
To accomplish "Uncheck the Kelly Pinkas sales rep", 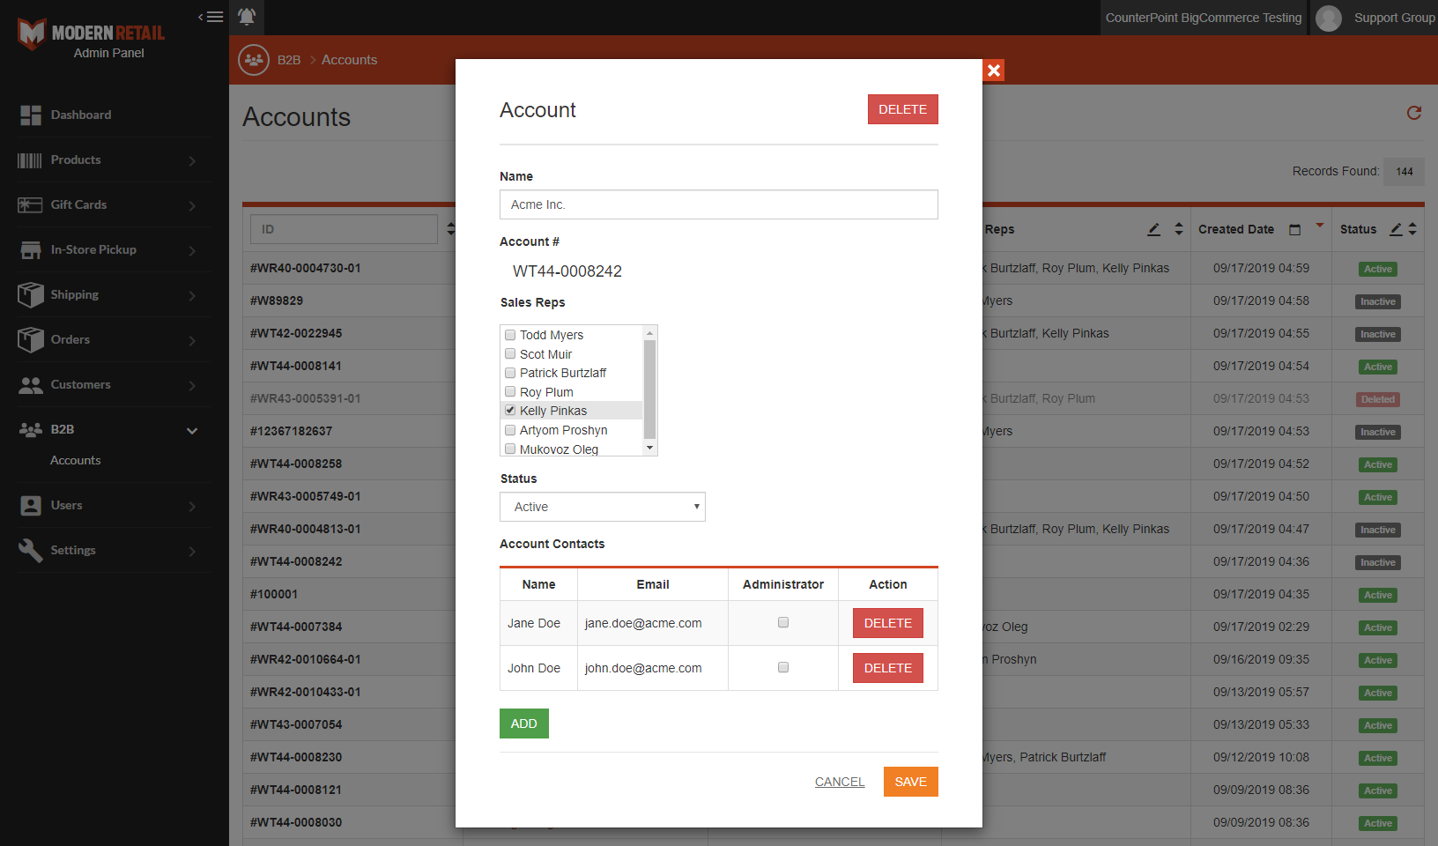I will (x=510, y=411).
